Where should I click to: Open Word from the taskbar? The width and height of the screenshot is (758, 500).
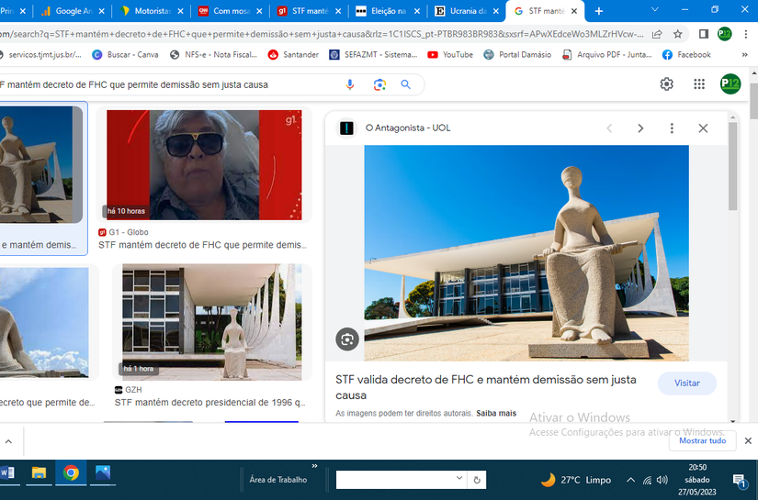pyautogui.click(x=7, y=472)
